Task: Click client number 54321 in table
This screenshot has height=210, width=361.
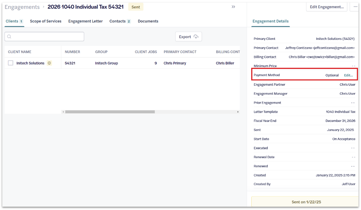Action: (x=70, y=63)
